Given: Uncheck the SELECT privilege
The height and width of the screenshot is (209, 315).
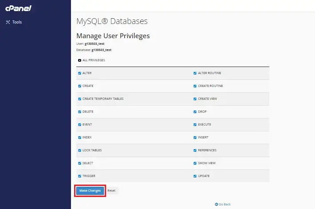Looking at the screenshot, I should (79, 163).
